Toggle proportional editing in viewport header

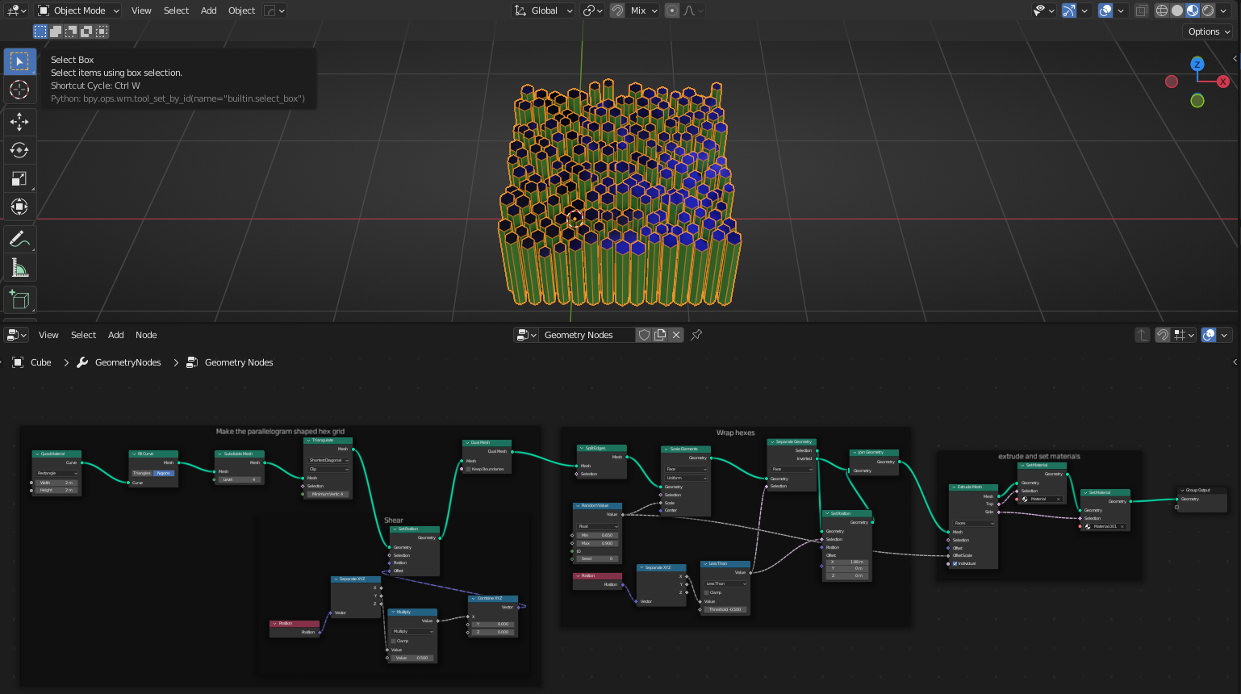click(x=672, y=10)
